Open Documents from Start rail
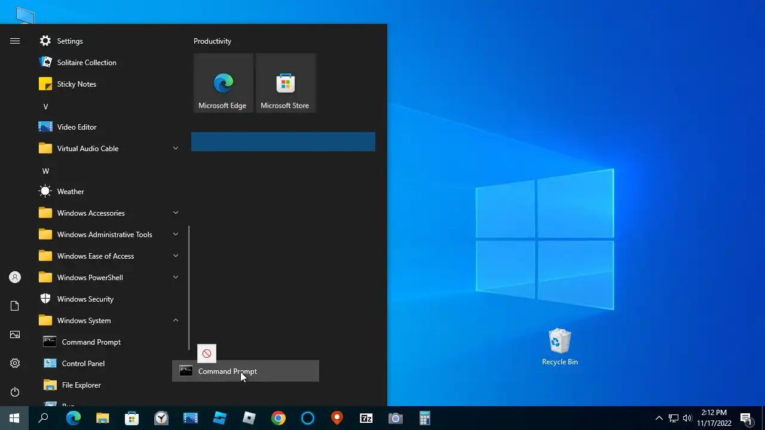The height and width of the screenshot is (430, 765). 15,306
